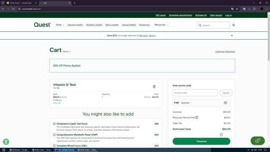Open Windows Task View button
Image resolution: width=270 pixels, height=152 pixels.
pos(4,150)
